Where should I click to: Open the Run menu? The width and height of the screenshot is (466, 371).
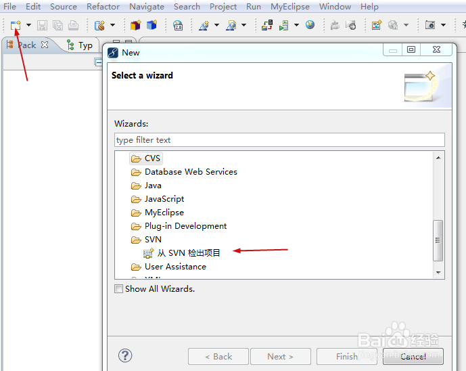click(x=253, y=7)
